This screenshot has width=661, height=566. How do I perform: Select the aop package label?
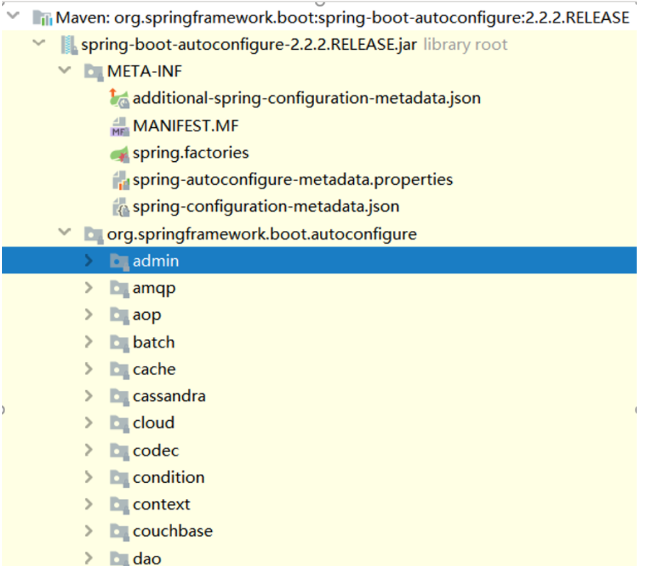click(x=147, y=316)
